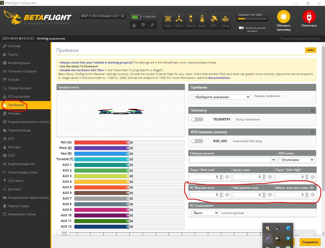Click help icon next to stick center field
Image resolution: width=325 pixels, height=248 pixels.
click(270, 177)
